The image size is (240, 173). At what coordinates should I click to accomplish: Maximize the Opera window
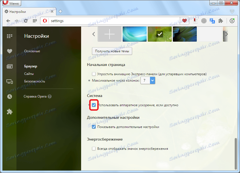click(x=221, y=3)
